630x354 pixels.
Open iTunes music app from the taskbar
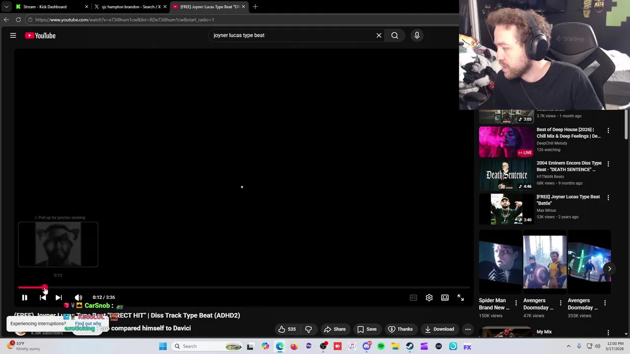click(352, 346)
